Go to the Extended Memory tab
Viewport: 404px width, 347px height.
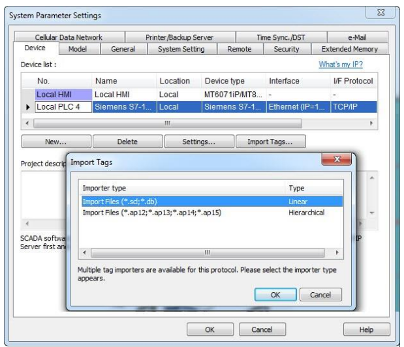coord(349,49)
